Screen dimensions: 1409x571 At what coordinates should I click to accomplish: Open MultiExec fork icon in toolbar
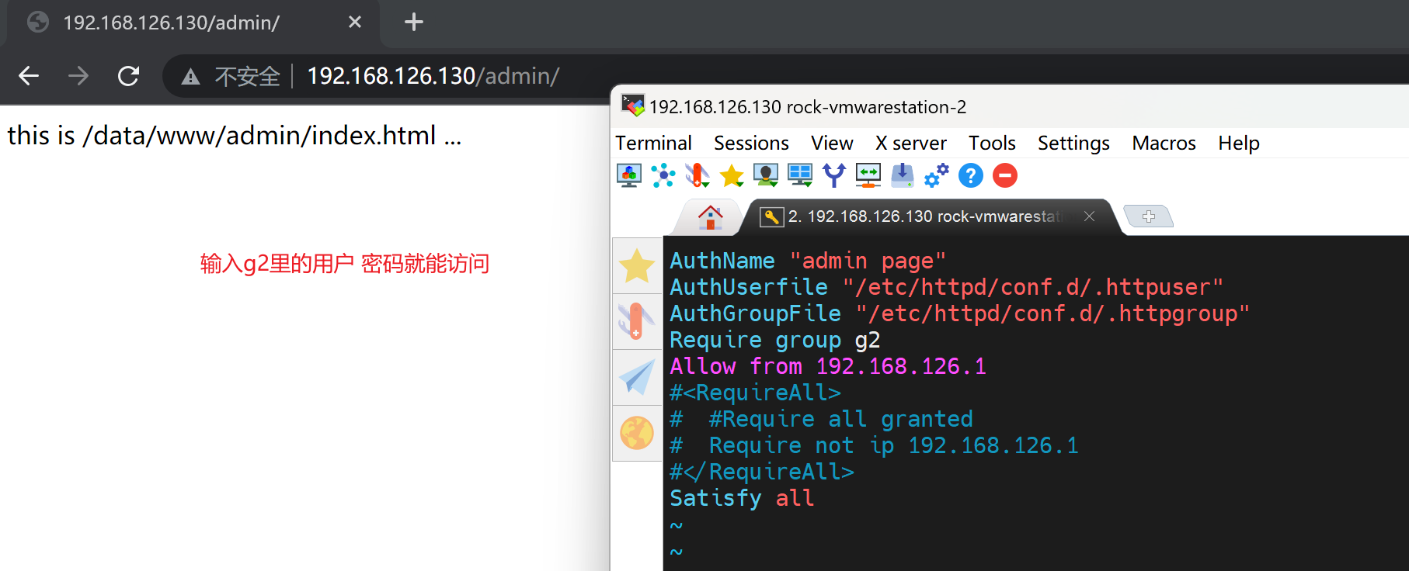tap(833, 176)
